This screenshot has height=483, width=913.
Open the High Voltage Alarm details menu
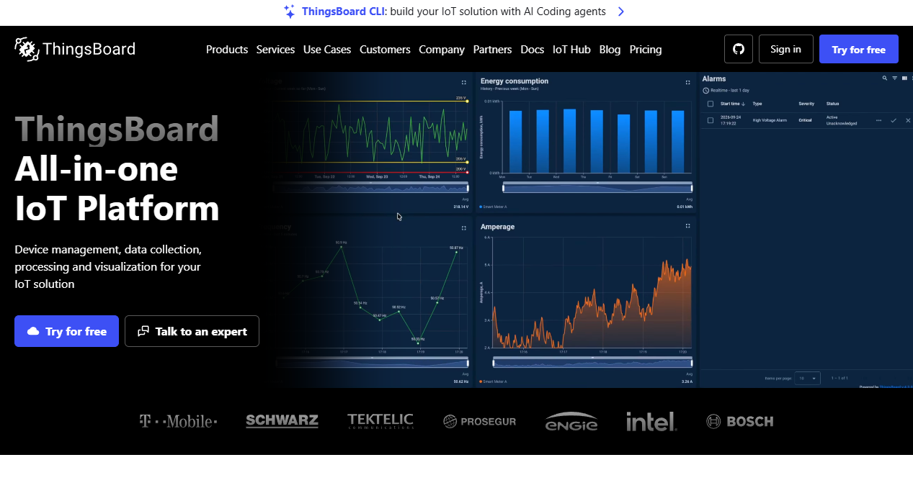point(878,120)
